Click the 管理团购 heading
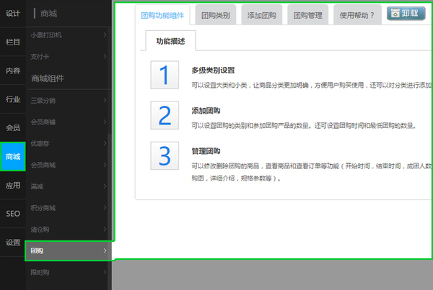433x290 pixels. coord(206,151)
